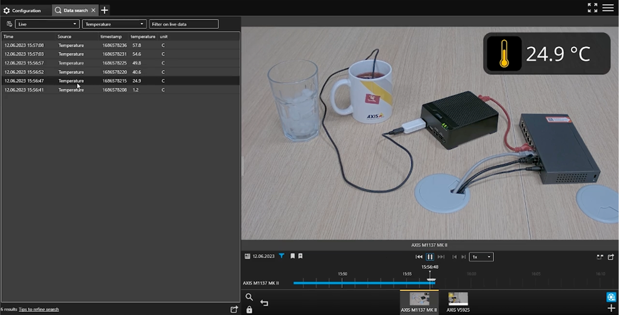This screenshot has height=315, width=619.
Task: Click the padlock icon under the timeline
Action: pos(249,309)
